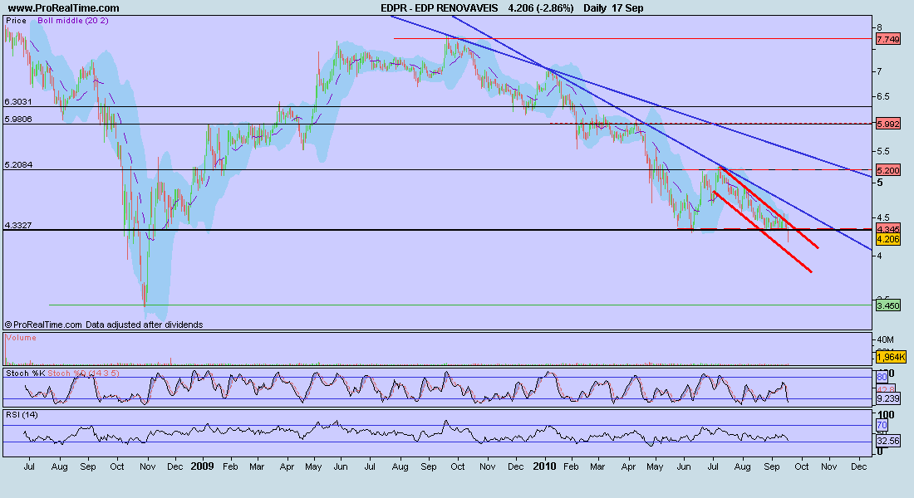
Task: Select the red 5.992 price tag
Action: 887,124
